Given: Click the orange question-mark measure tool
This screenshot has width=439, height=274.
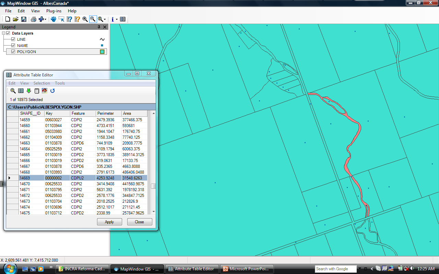Looking at the screenshot, I should click(77, 19).
